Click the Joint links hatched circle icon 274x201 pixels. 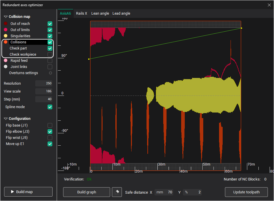[x=6, y=67]
